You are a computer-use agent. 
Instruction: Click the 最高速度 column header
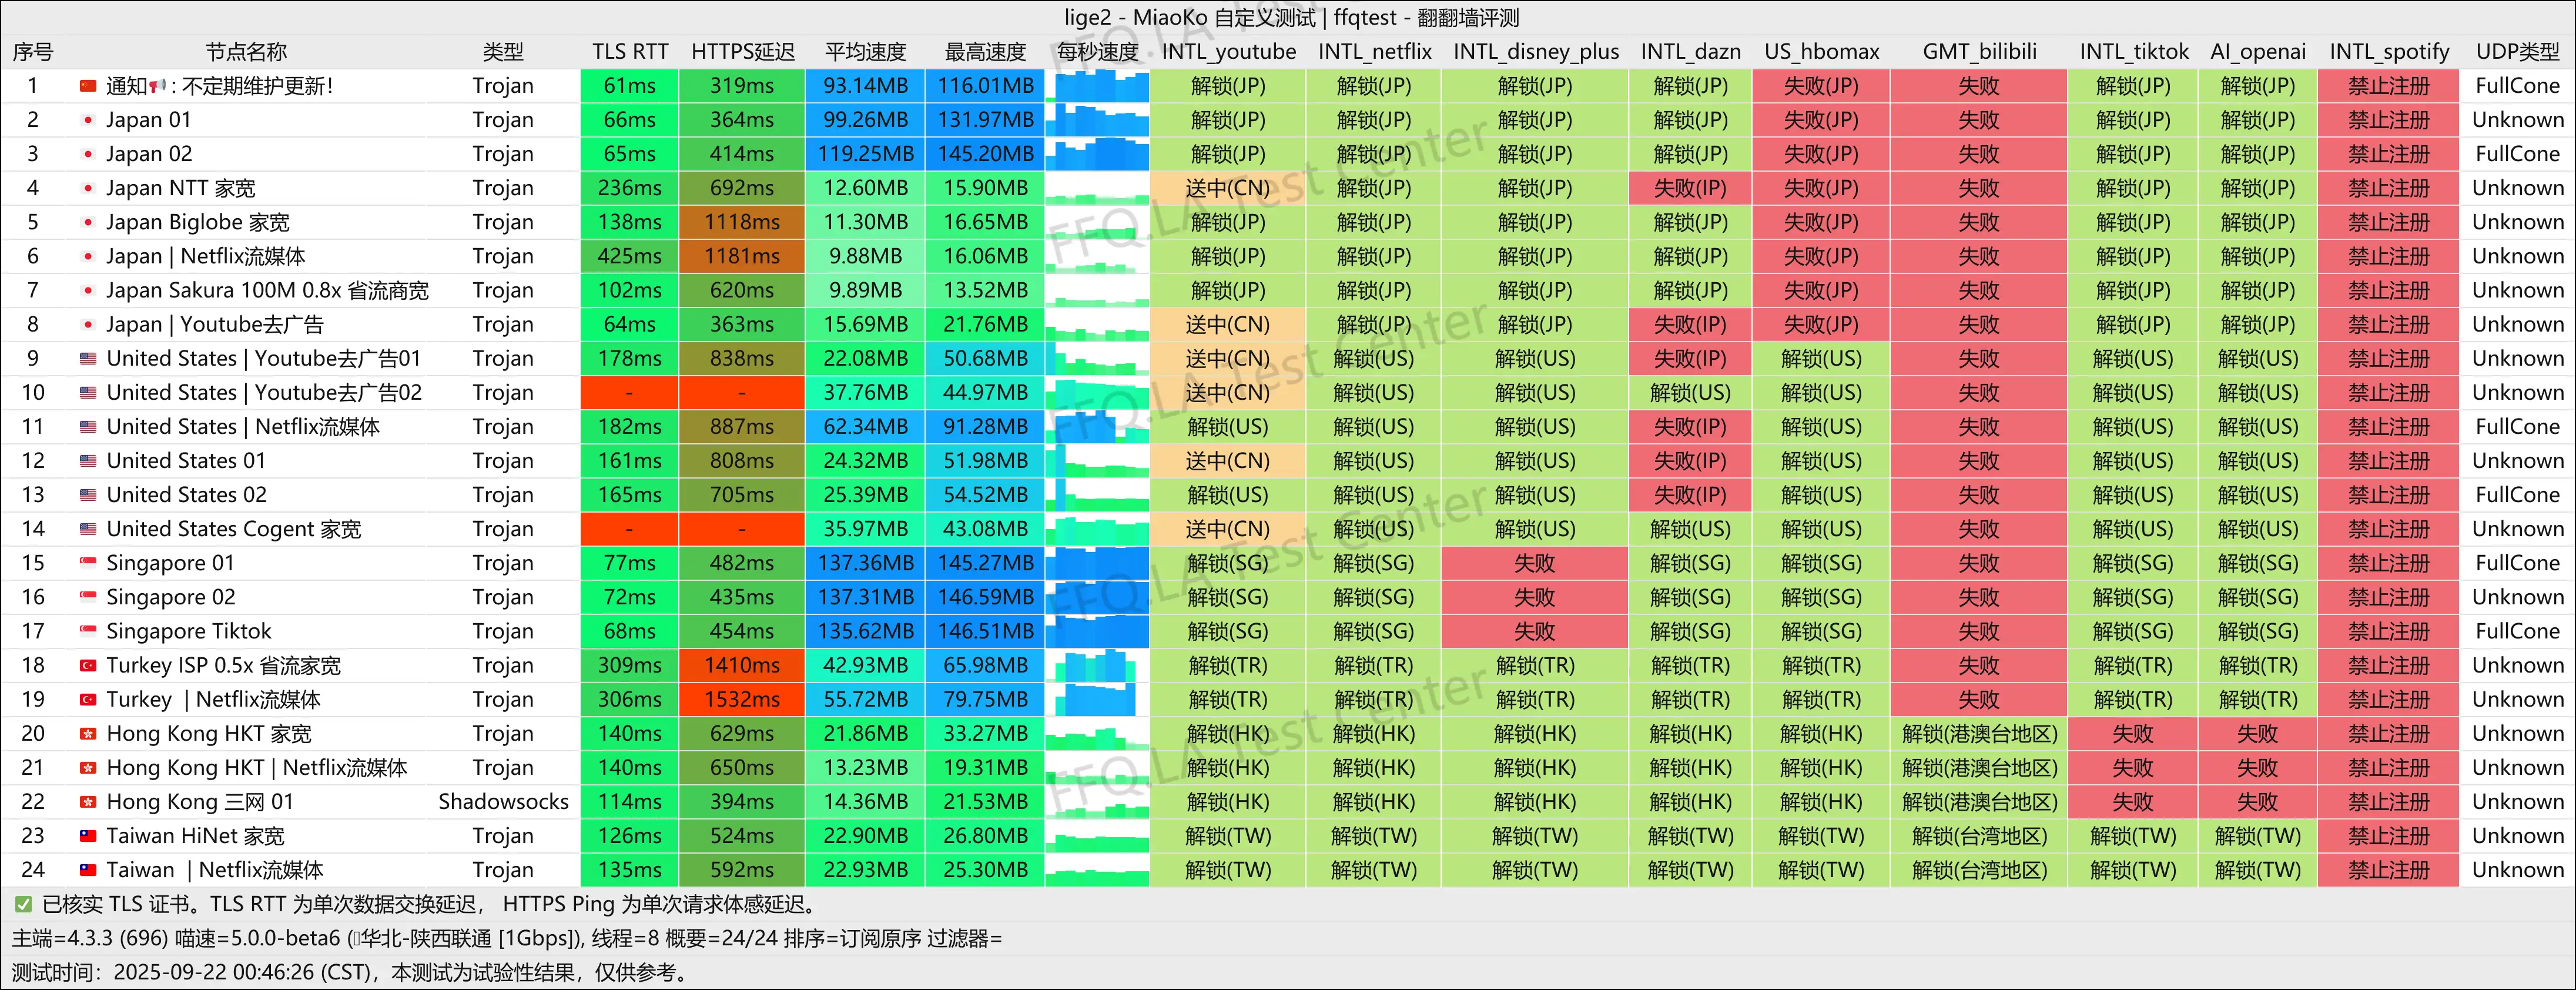point(986,52)
